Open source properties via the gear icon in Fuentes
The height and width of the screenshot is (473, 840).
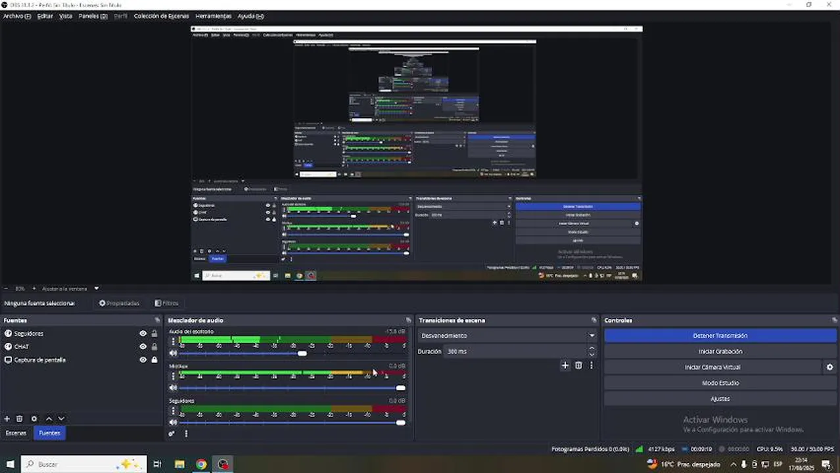click(34, 418)
